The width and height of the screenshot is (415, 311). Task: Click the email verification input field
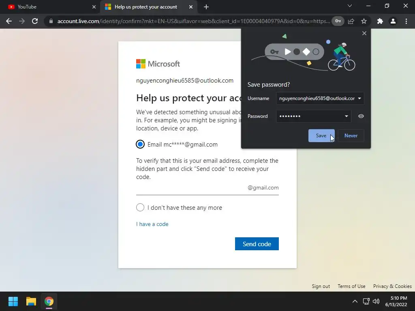207,188
